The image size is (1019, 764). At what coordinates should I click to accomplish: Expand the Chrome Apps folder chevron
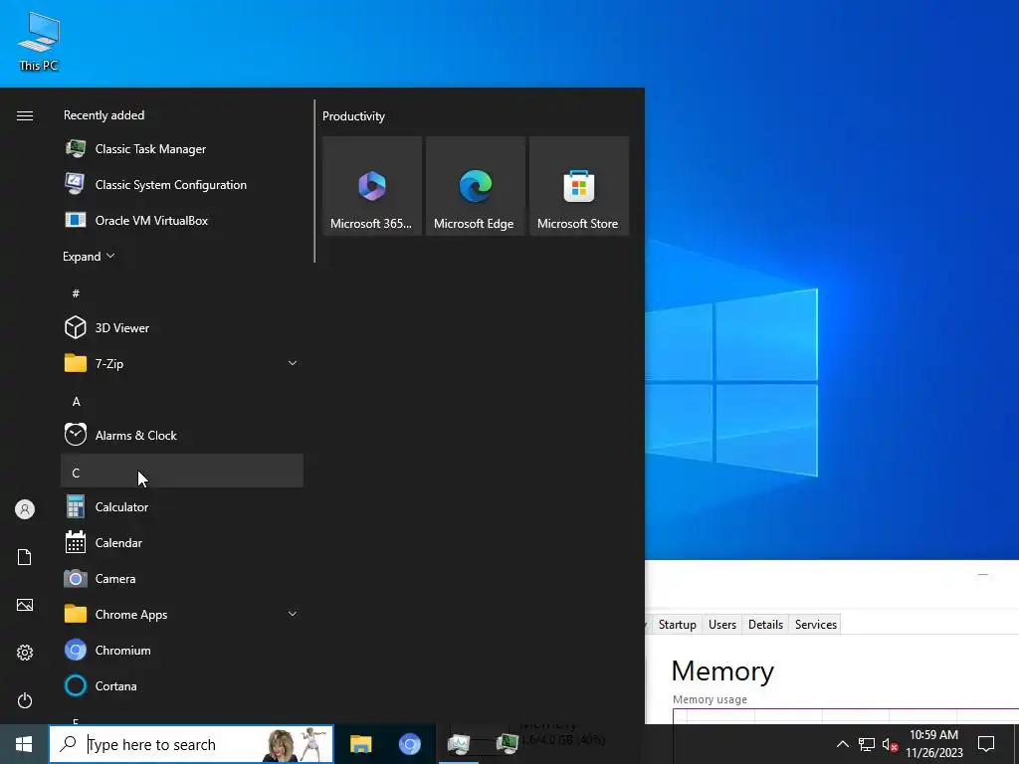pos(293,614)
